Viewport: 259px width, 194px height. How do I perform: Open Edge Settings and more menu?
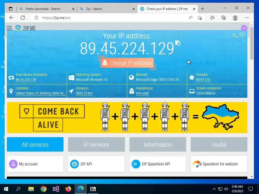tap(247, 18)
